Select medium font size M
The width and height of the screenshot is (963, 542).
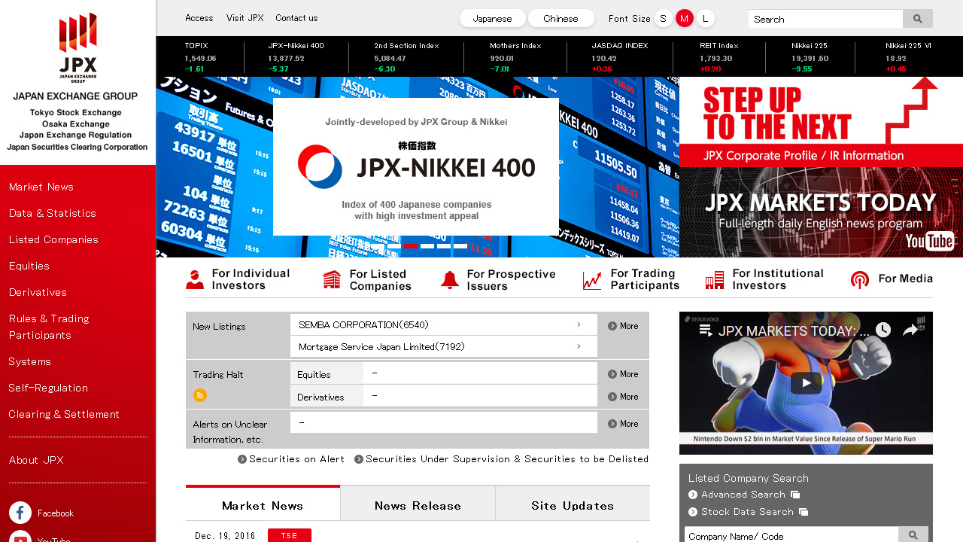click(x=684, y=18)
